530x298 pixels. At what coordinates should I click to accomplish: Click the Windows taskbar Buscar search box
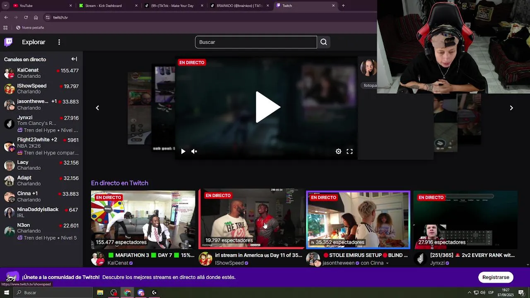click(x=53, y=293)
